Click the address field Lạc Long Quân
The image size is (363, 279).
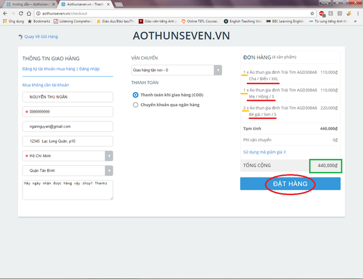[x=68, y=141]
